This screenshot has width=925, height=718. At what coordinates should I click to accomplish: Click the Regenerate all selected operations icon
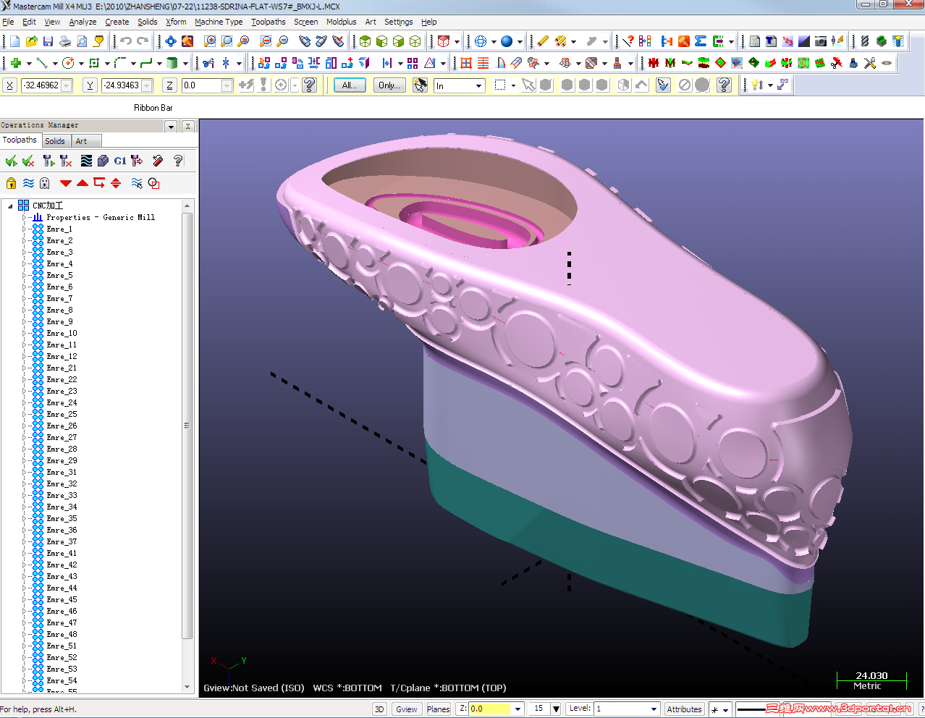[x=48, y=161]
